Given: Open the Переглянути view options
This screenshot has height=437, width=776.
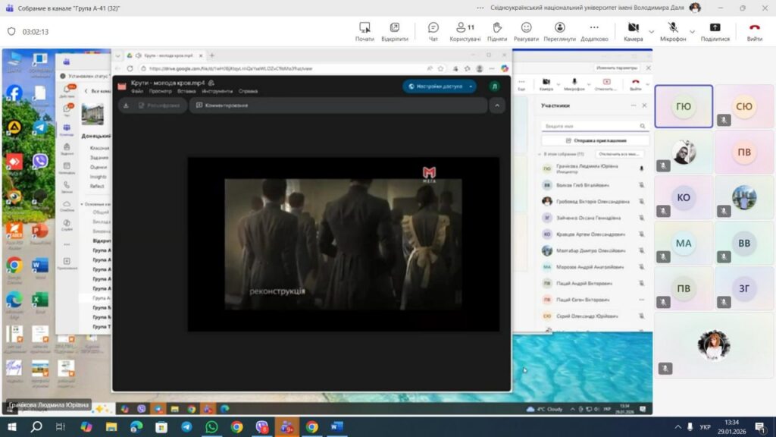Looking at the screenshot, I should [x=559, y=31].
